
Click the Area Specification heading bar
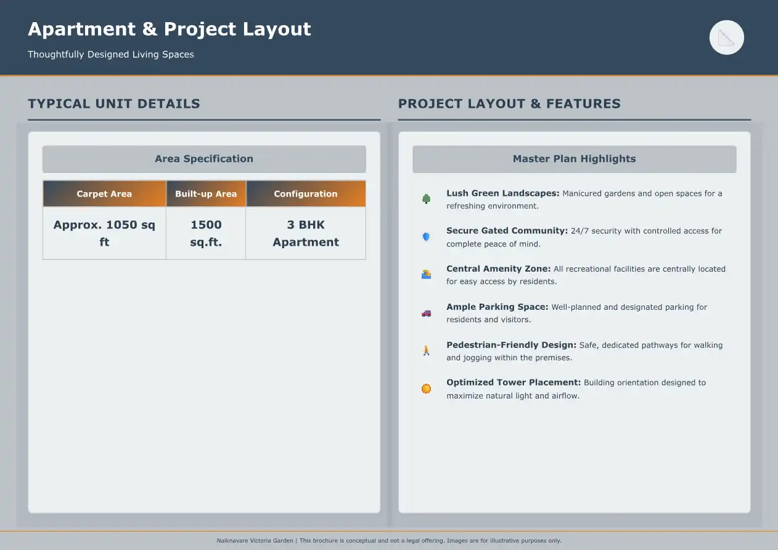coord(204,159)
